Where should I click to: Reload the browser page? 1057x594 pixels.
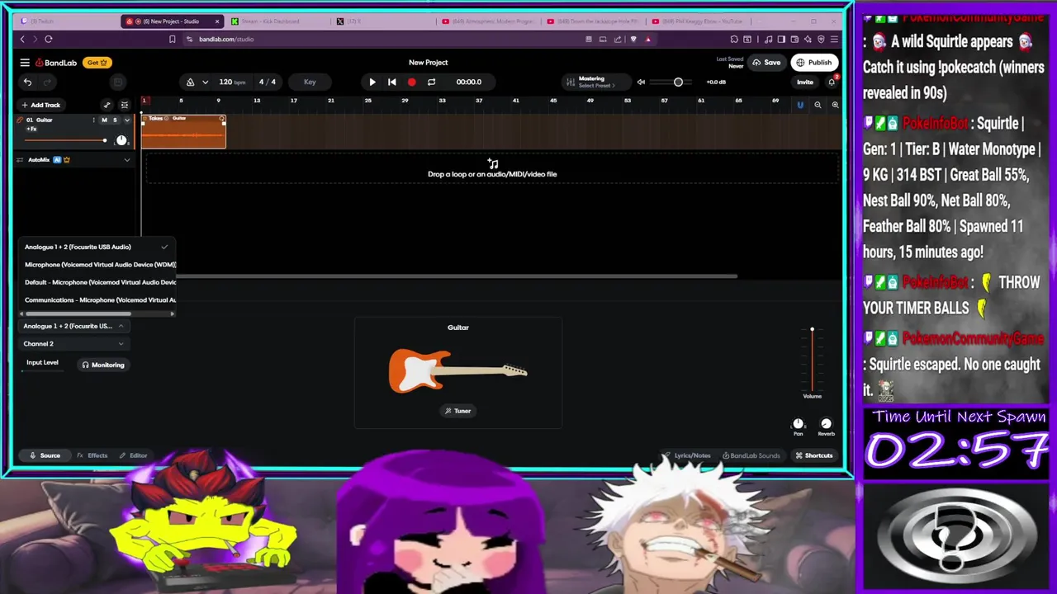point(49,39)
